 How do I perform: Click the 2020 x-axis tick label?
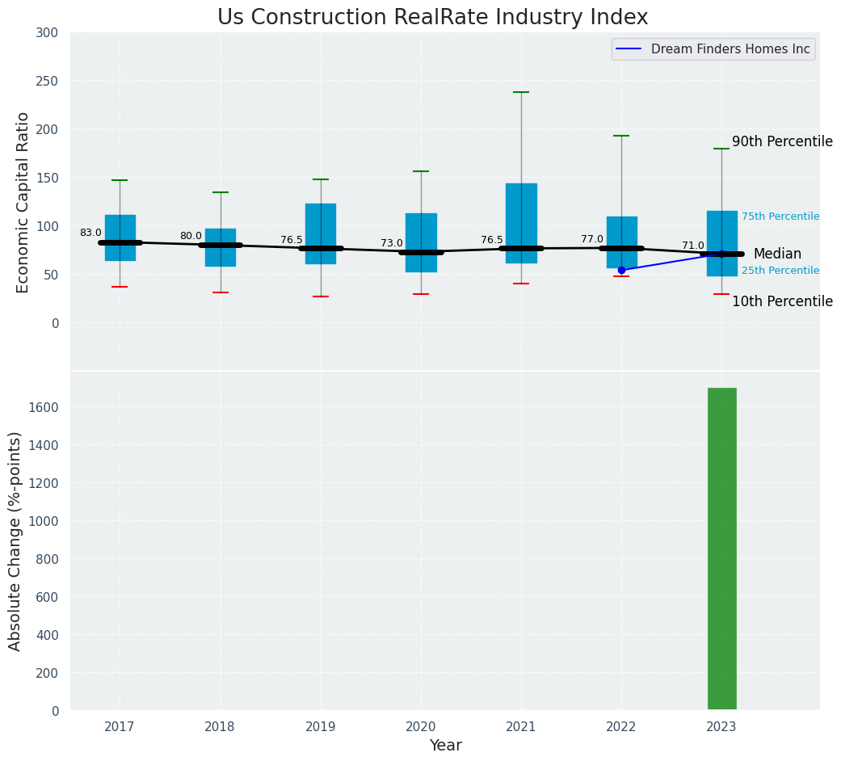pyautogui.click(x=421, y=727)
